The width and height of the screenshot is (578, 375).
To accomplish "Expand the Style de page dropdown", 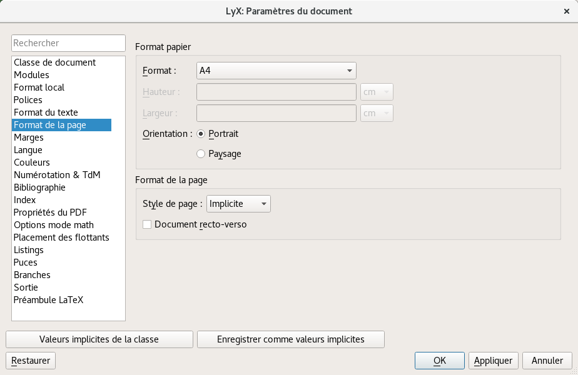I will pyautogui.click(x=238, y=204).
